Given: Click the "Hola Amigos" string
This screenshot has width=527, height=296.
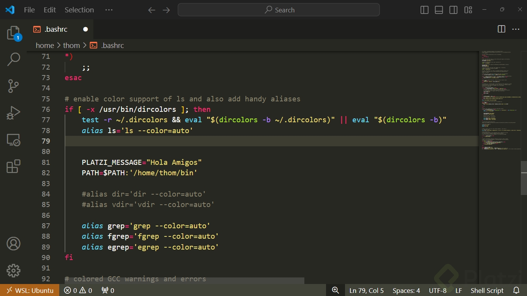Looking at the screenshot, I should 174,162.
